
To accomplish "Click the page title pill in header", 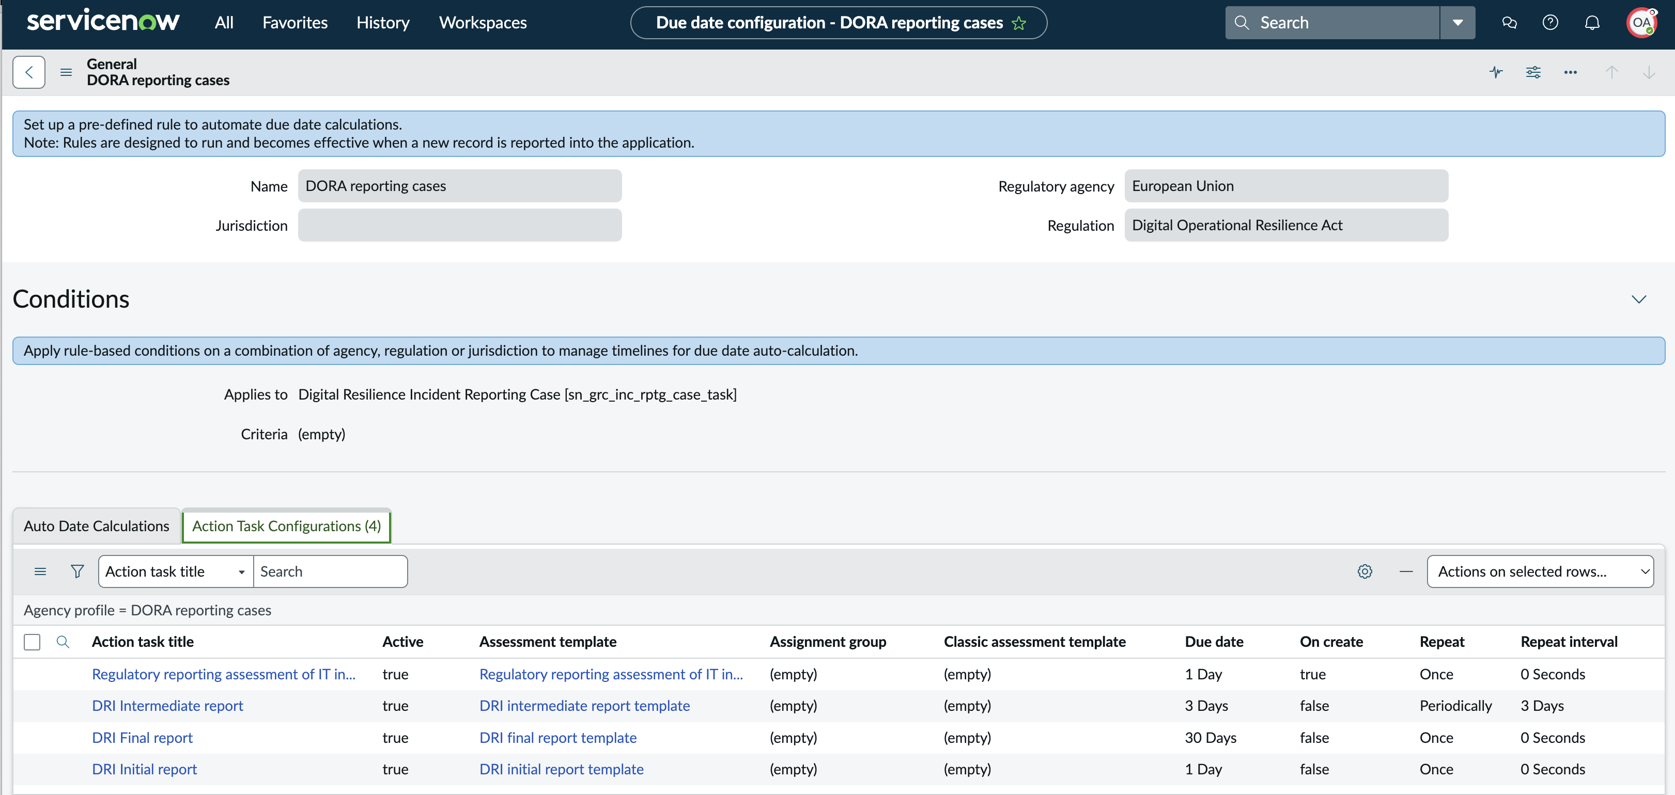I will pos(838,23).
